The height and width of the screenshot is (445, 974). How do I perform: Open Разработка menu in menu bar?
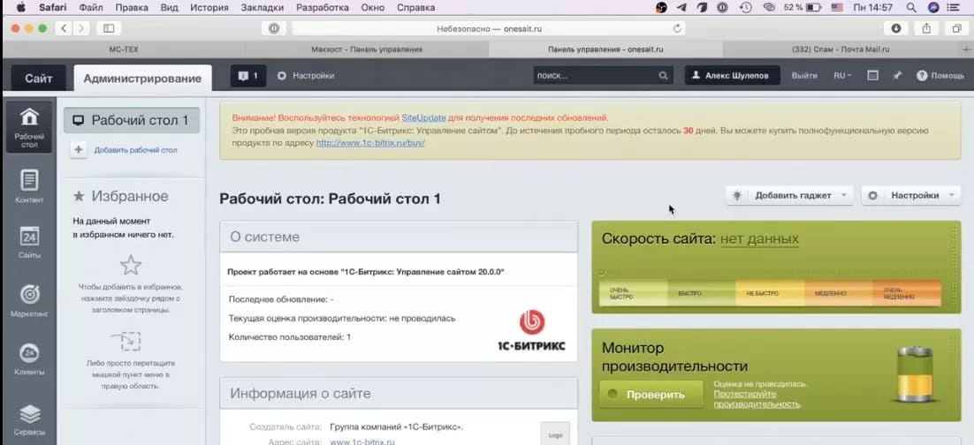pyautogui.click(x=322, y=7)
